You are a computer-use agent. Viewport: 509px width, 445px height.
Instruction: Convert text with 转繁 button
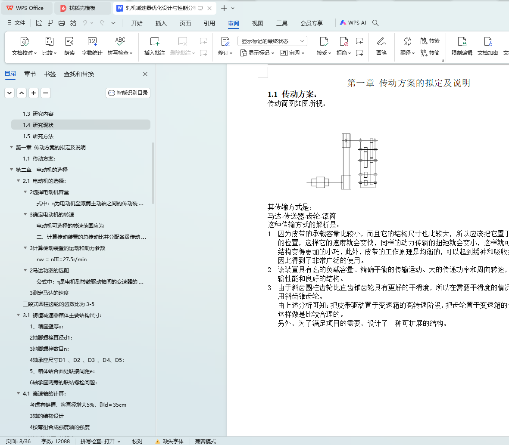click(x=430, y=41)
